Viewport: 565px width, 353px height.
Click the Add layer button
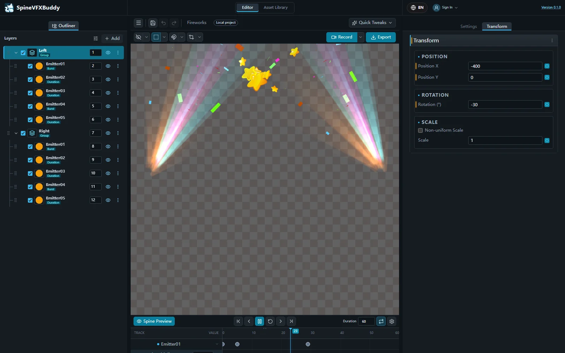click(x=112, y=38)
